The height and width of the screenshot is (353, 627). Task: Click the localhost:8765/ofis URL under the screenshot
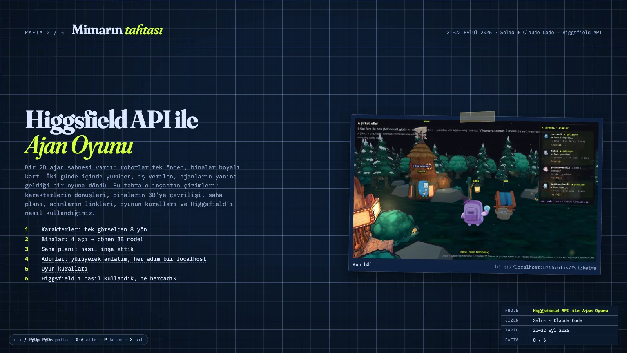click(x=545, y=267)
